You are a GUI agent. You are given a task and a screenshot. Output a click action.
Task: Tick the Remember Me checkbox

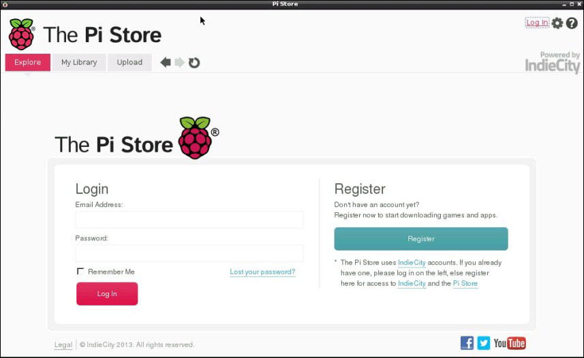pyautogui.click(x=80, y=271)
